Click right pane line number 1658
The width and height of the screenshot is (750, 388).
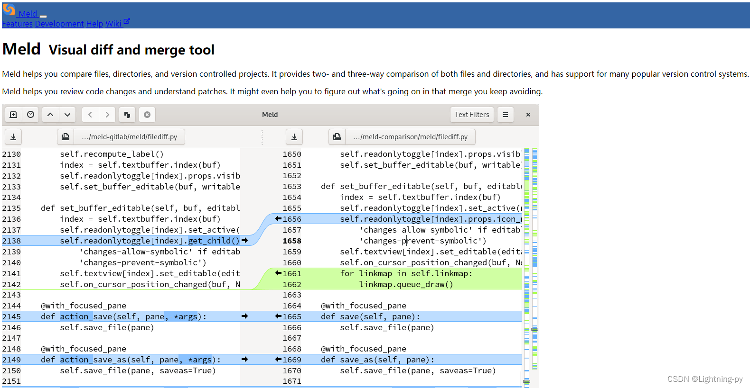(x=292, y=241)
